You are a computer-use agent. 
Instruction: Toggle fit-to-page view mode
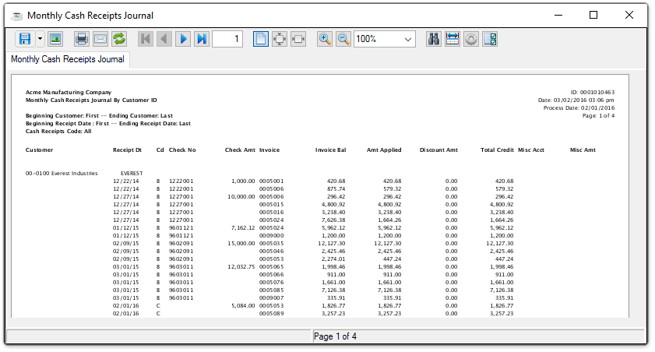[x=280, y=39]
